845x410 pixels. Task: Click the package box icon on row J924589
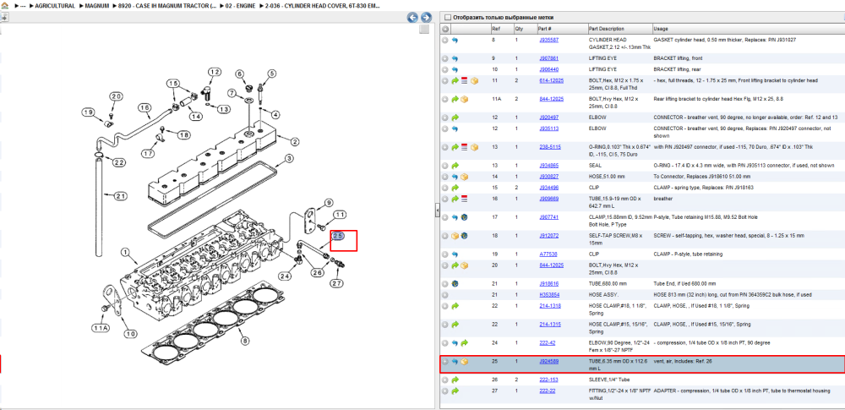pos(465,362)
